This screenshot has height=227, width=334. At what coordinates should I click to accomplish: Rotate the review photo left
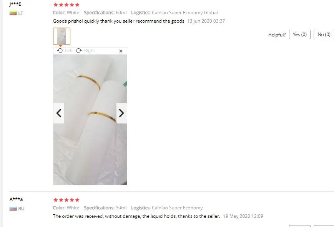click(65, 51)
